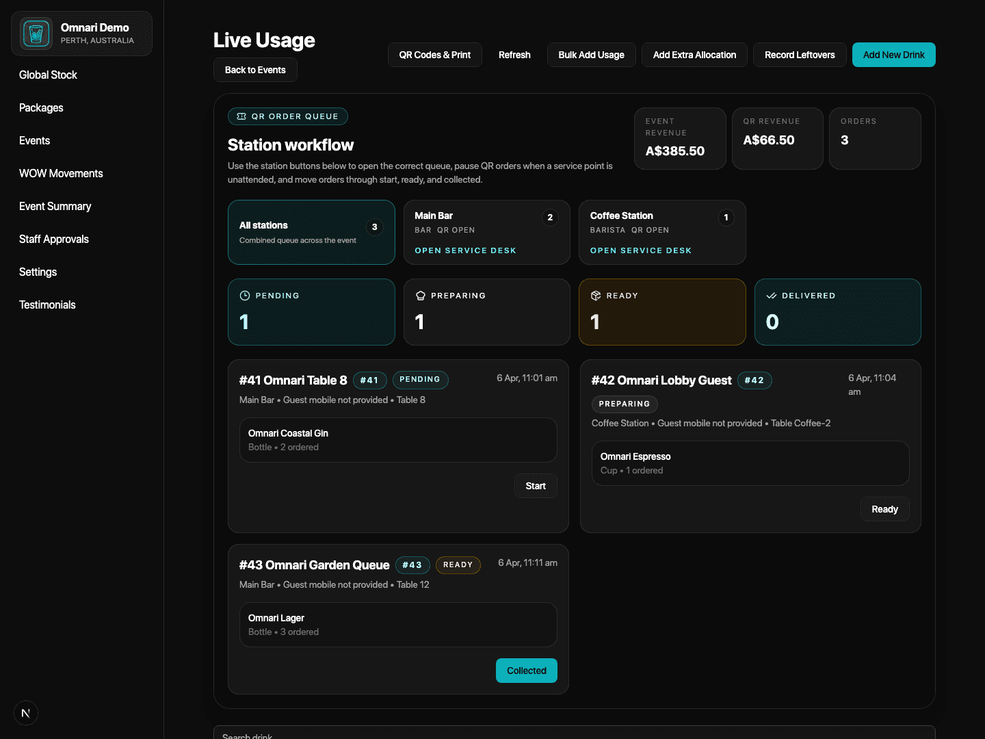The width and height of the screenshot is (985, 739).
Task: Click the chef hat icon on the Preparing card
Action: click(421, 295)
